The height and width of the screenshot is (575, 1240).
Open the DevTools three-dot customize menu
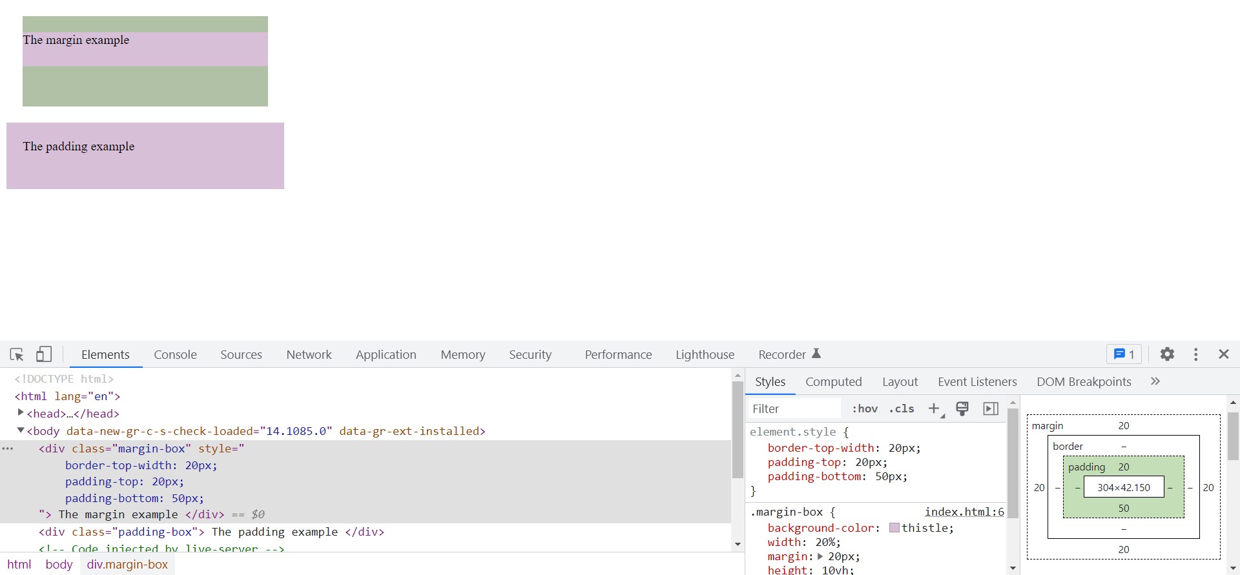[1196, 354]
